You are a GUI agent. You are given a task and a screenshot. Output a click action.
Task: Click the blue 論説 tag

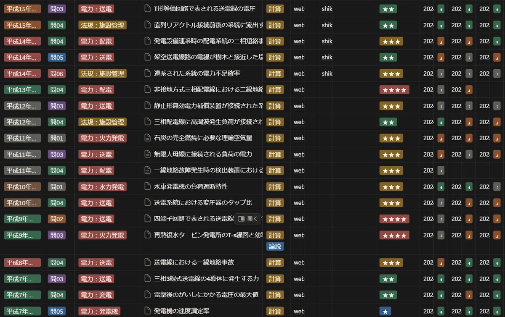pos(275,246)
